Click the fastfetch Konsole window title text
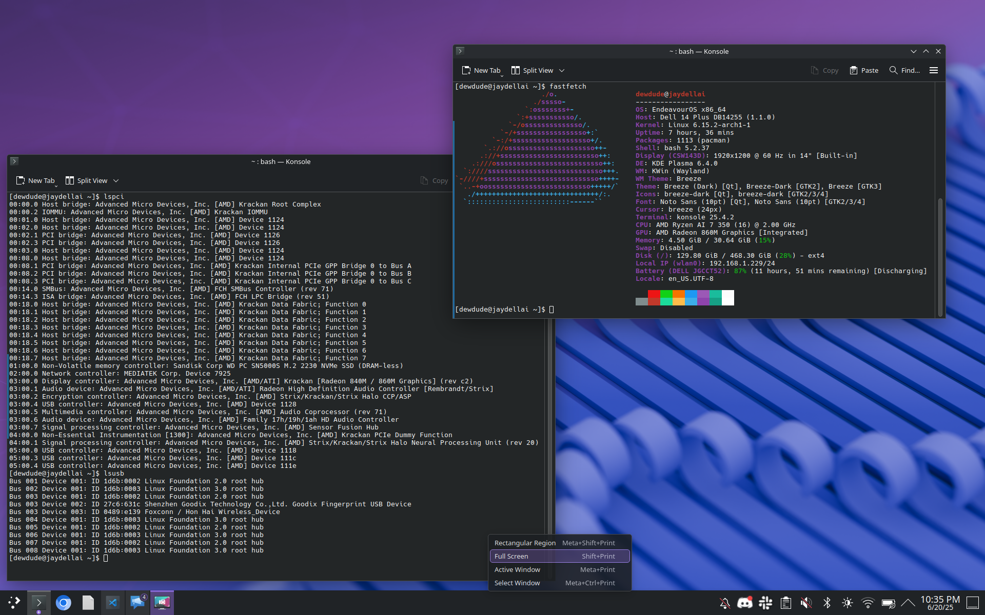The width and height of the screenshot is (985, 615). [x=699, y=51]
